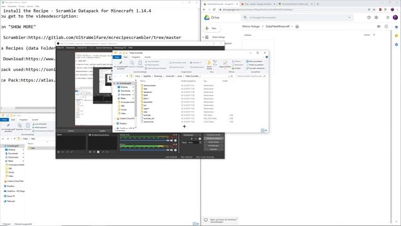Open Backup & Sync for Windows prompt

point(221,220)
